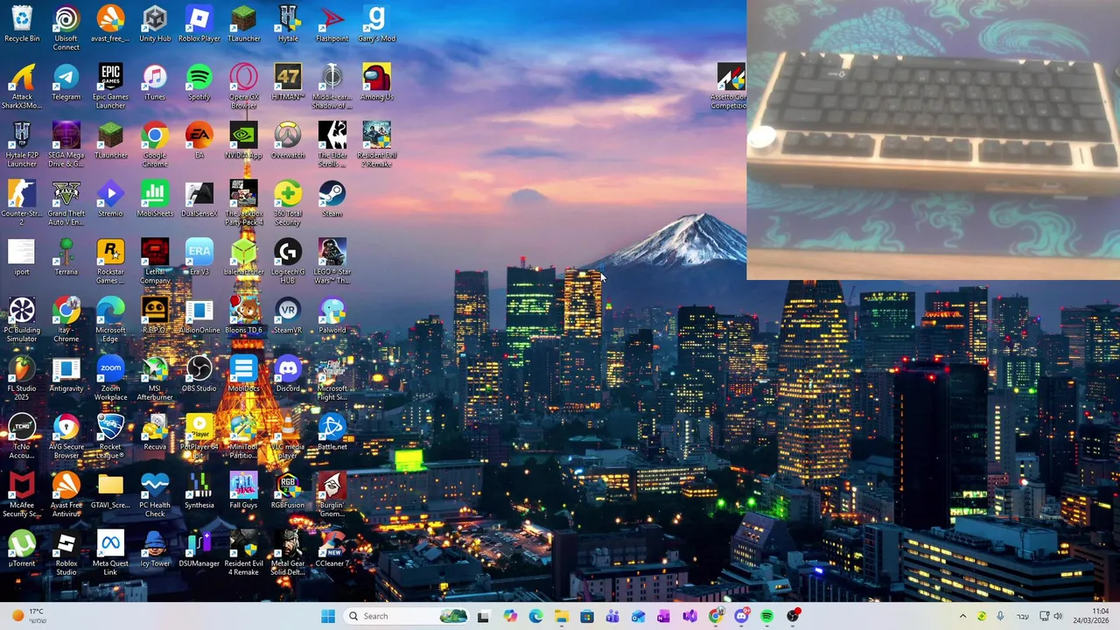Image resolution: width=1120 pixels, height=630 pixels.
Task: Open the Windows Start menu button
Action: (328, 616)
